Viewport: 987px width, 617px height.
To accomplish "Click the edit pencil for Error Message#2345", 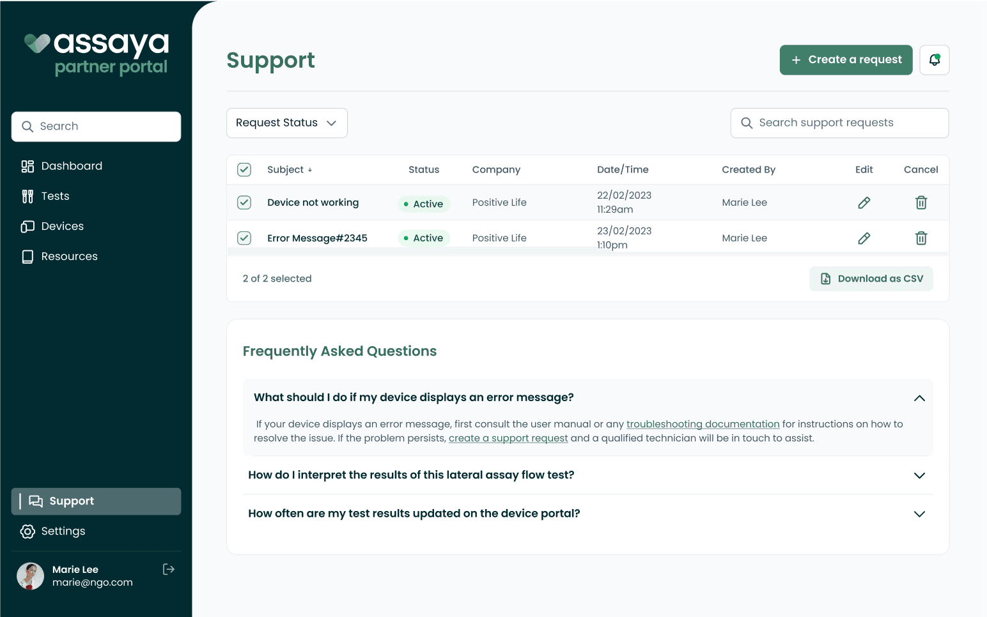I will (864, 238).
